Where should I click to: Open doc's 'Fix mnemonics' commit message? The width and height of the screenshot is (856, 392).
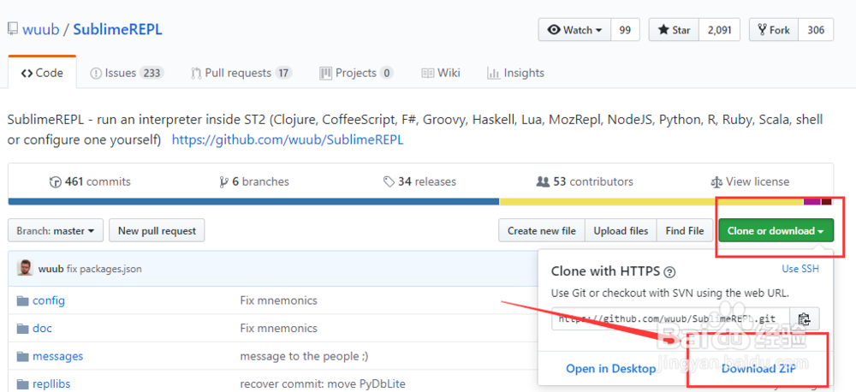point(278,328)
